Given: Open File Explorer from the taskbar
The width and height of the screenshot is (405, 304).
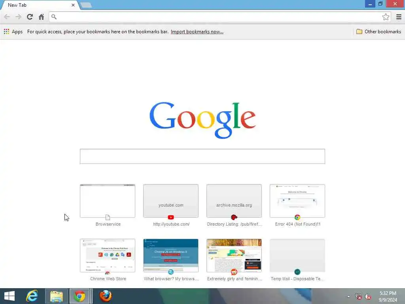Looking at the screenshot, I should coord(57,296).
